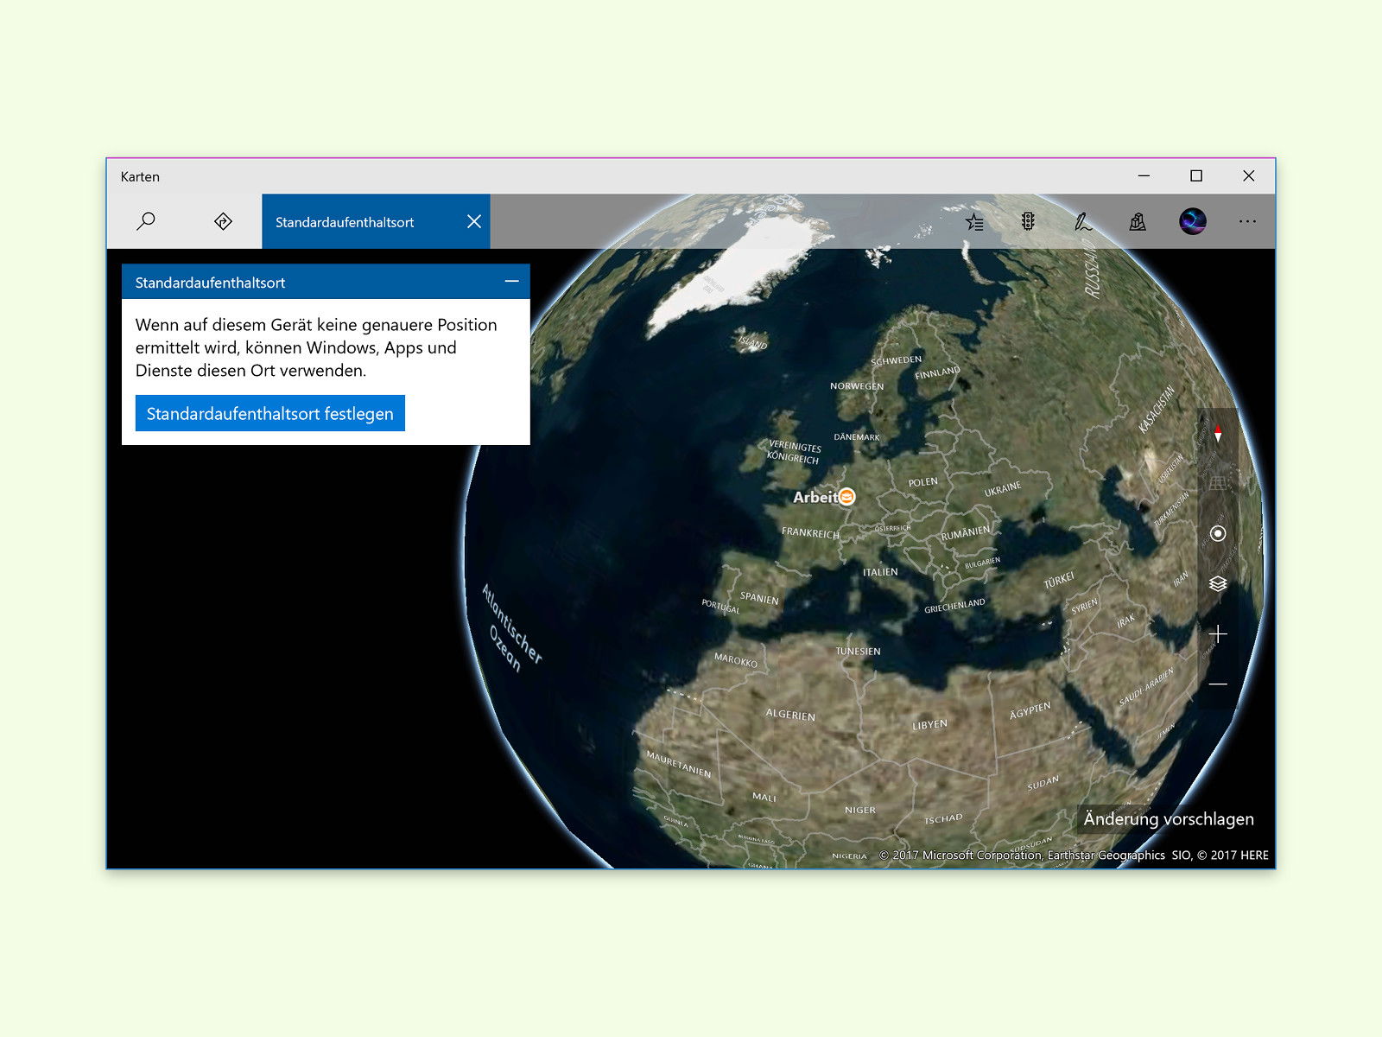Click the TUNESIEN map label
Screen dimensions: 1382x1037
[858, 651]
